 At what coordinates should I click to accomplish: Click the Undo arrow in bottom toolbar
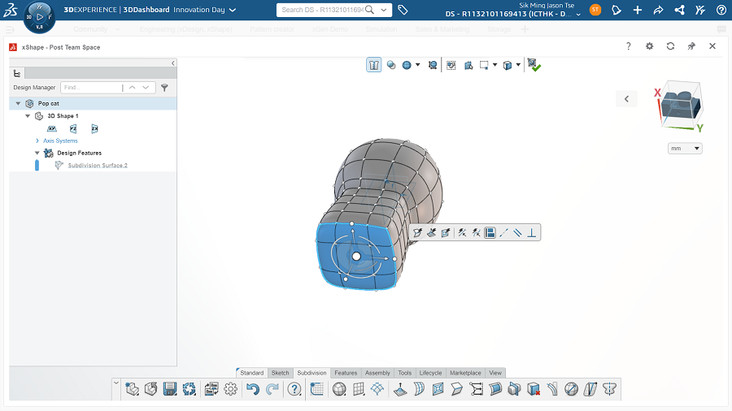252,389
